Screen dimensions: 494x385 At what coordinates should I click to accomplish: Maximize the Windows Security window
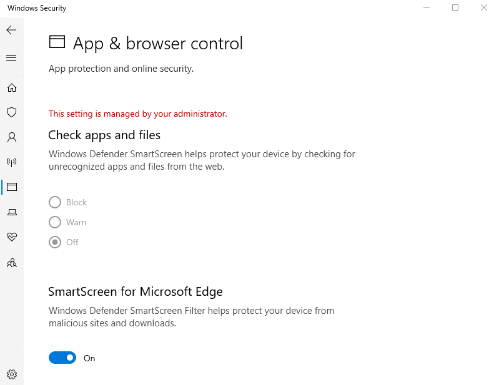pyautogui.click(x=455, y=7)
